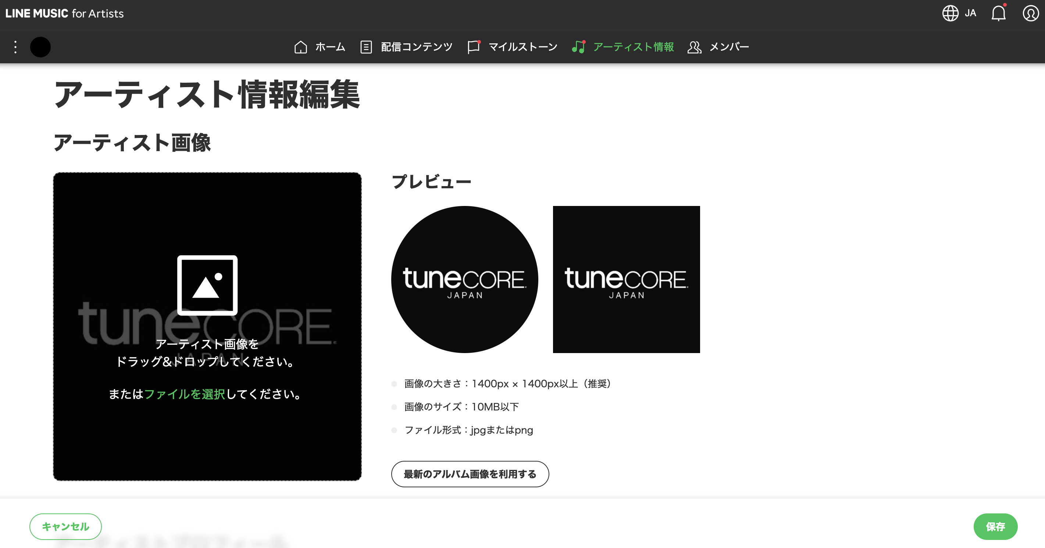Open the 配信コンテンツ tab
The image size is (1045, 548).
tap(417, 47)
